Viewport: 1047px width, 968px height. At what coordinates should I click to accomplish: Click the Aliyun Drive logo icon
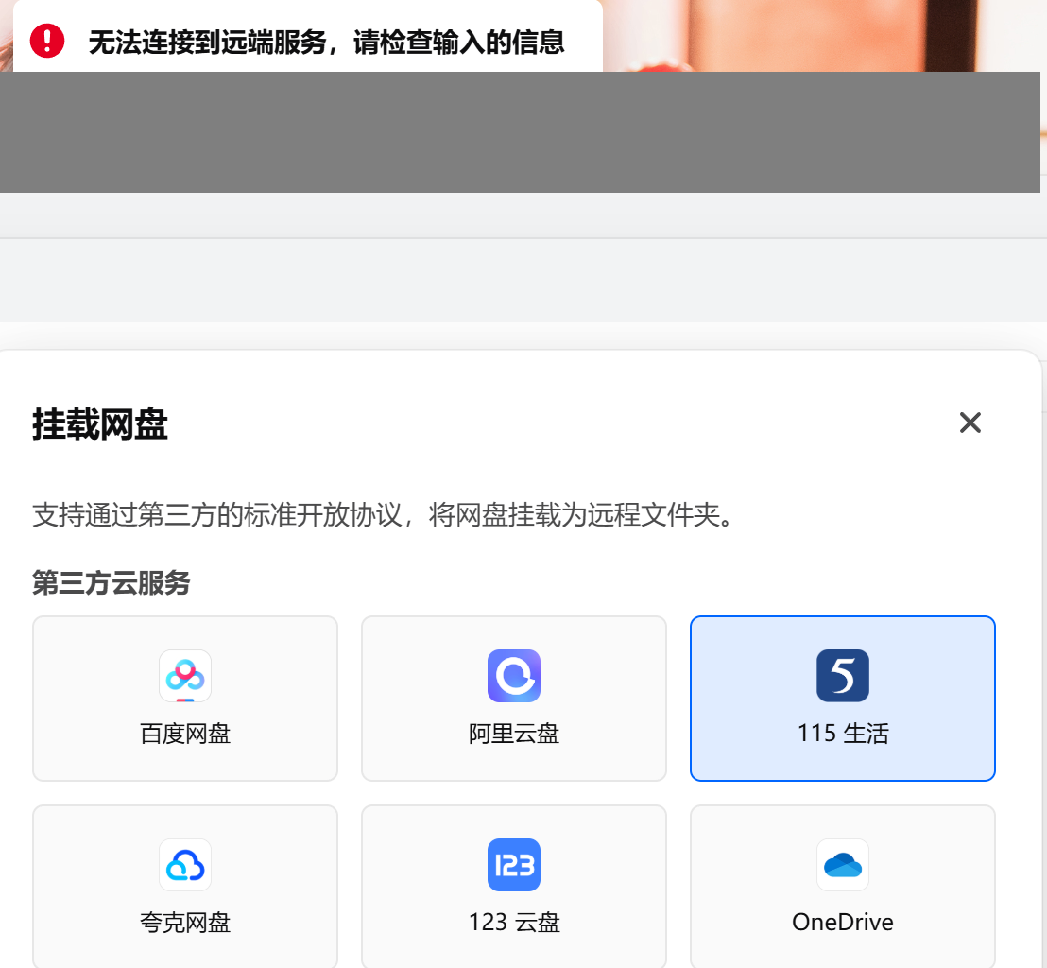click(x=513, y=675)
